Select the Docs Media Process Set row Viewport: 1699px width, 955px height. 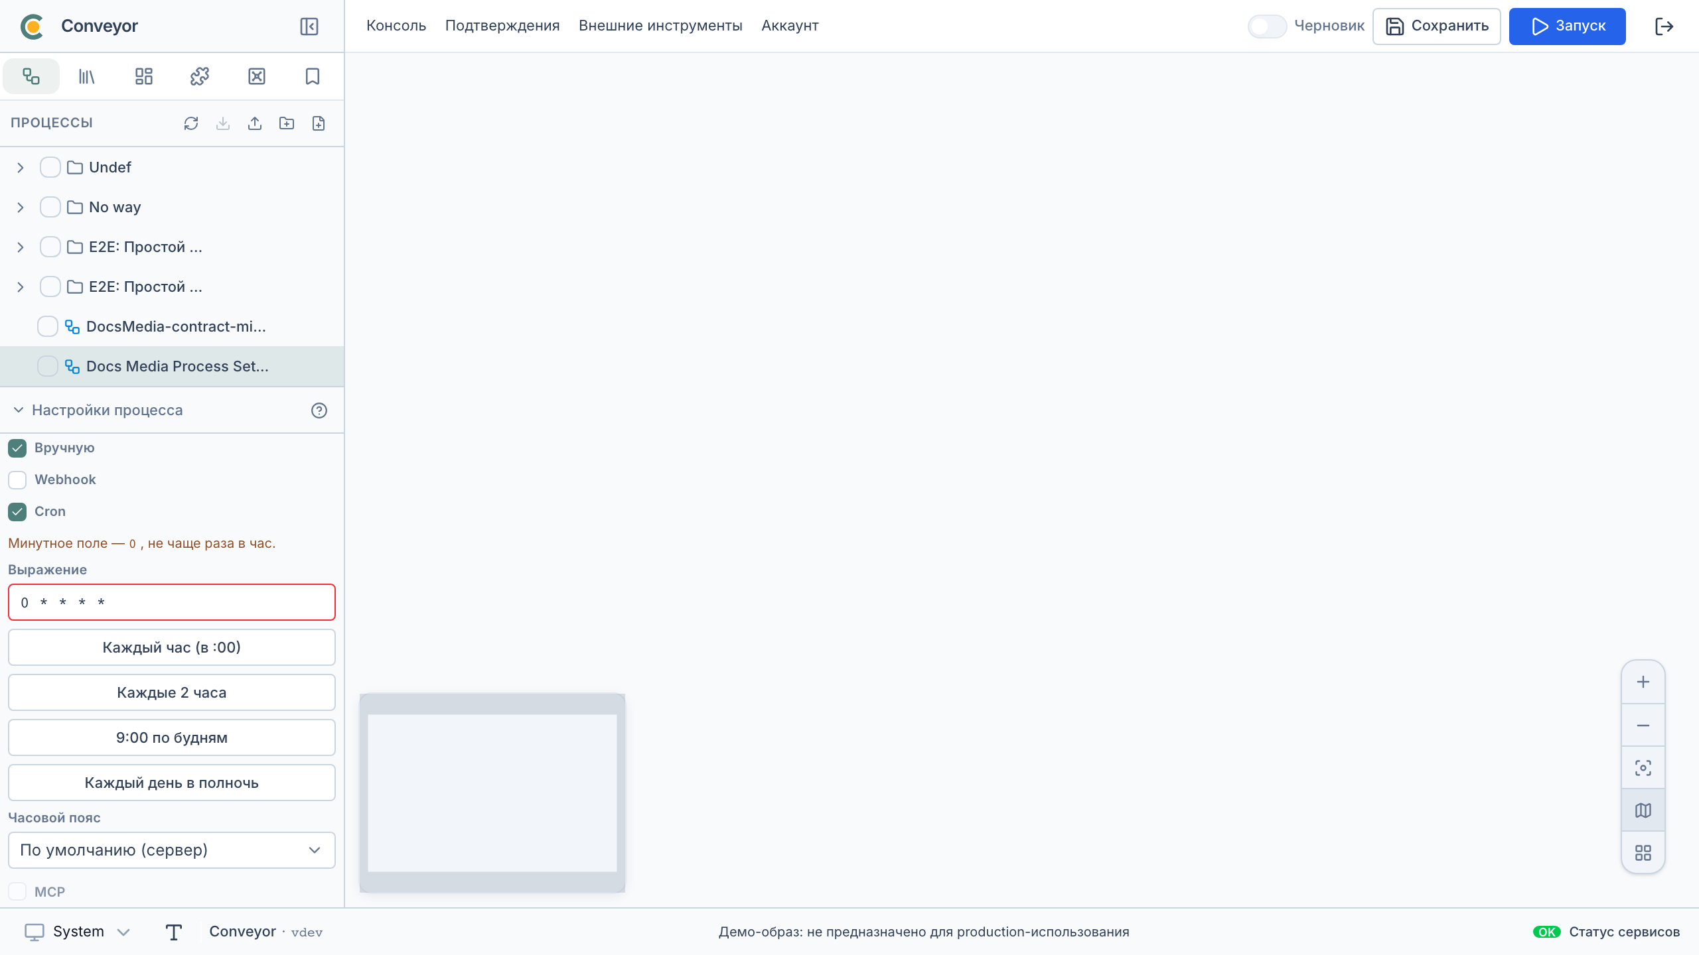[x=172, y=367]
